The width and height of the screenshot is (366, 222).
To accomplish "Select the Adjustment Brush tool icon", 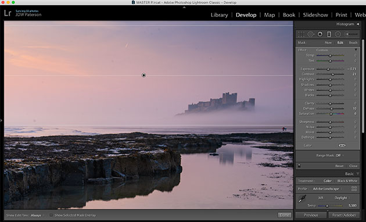I will click(351, 34).
